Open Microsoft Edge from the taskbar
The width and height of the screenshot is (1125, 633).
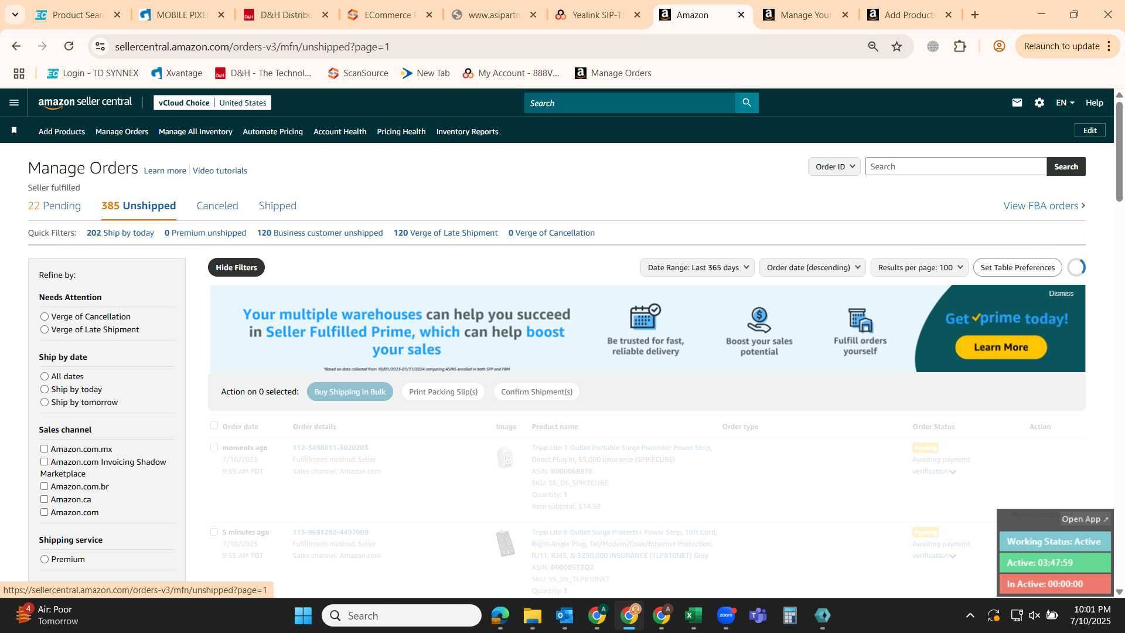(x=500, y=615)
